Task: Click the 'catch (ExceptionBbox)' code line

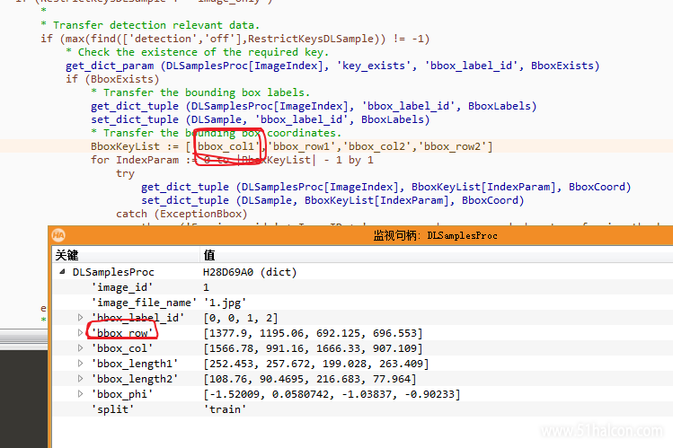Action: pyautogui.click(x=182, y=214)
